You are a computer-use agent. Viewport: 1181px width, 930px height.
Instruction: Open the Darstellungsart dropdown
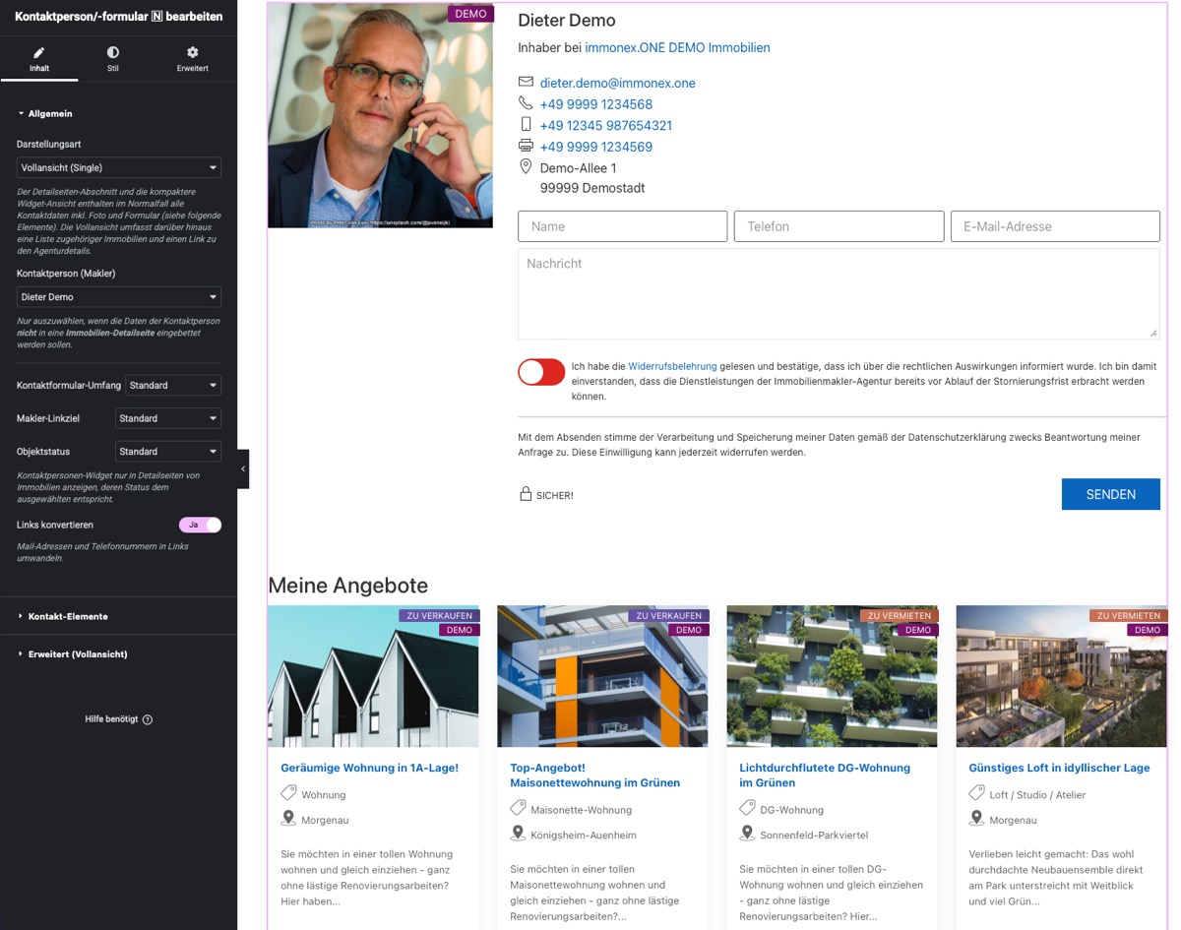(x=119, y=167)
